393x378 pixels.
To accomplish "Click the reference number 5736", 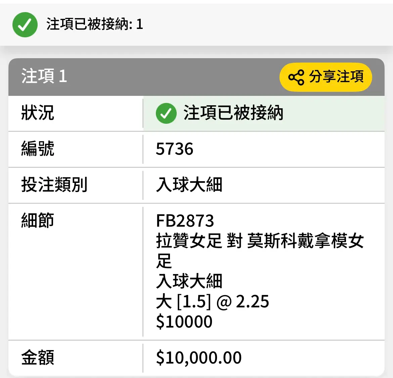I will click(x=174, y=149).
